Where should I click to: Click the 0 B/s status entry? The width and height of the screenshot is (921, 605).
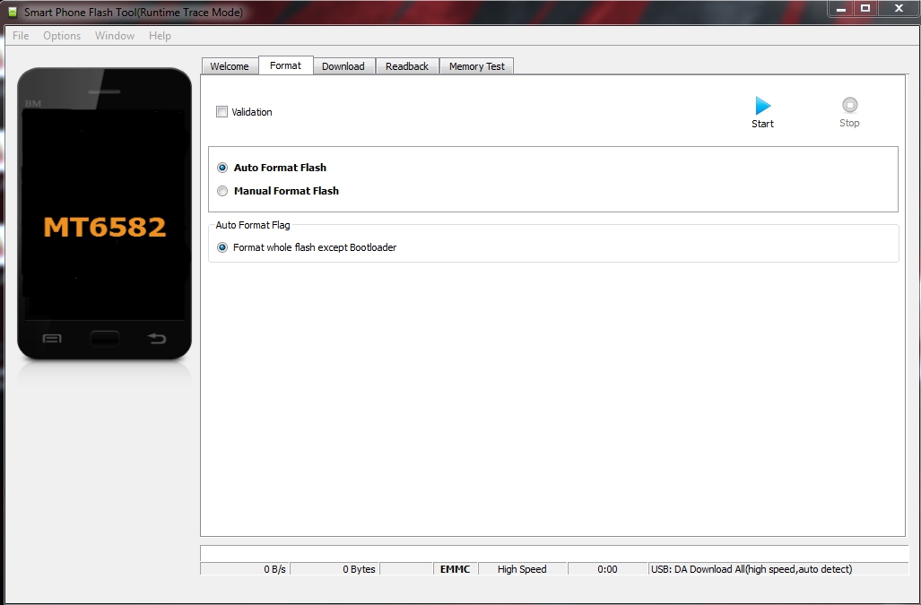[x=244, y=569]
